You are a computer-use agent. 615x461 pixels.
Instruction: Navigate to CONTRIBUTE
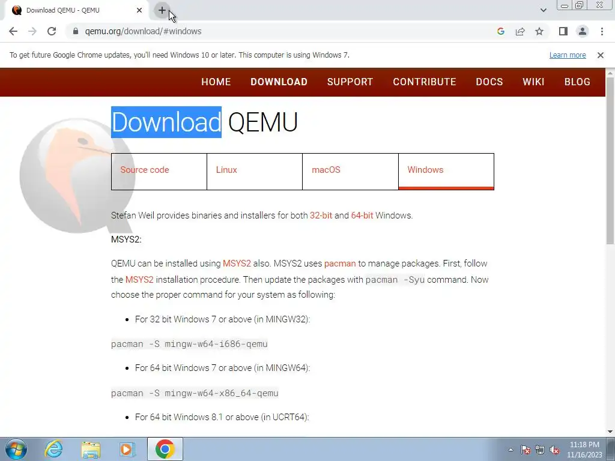click(x=425, y=82)
